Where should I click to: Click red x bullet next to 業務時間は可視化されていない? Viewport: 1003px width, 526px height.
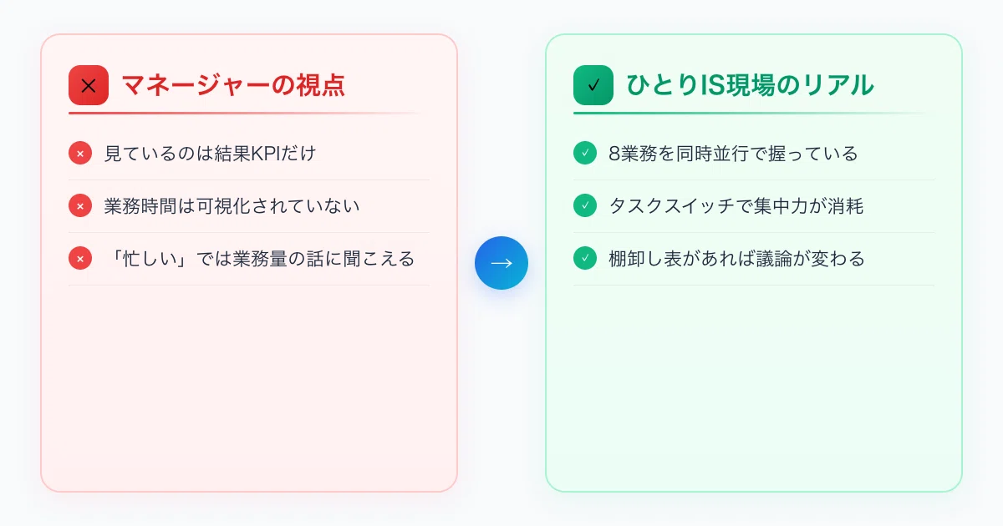(80, 206)
